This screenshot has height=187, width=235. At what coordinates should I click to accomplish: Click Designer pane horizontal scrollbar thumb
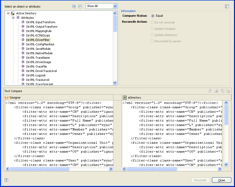click(39, 169)
